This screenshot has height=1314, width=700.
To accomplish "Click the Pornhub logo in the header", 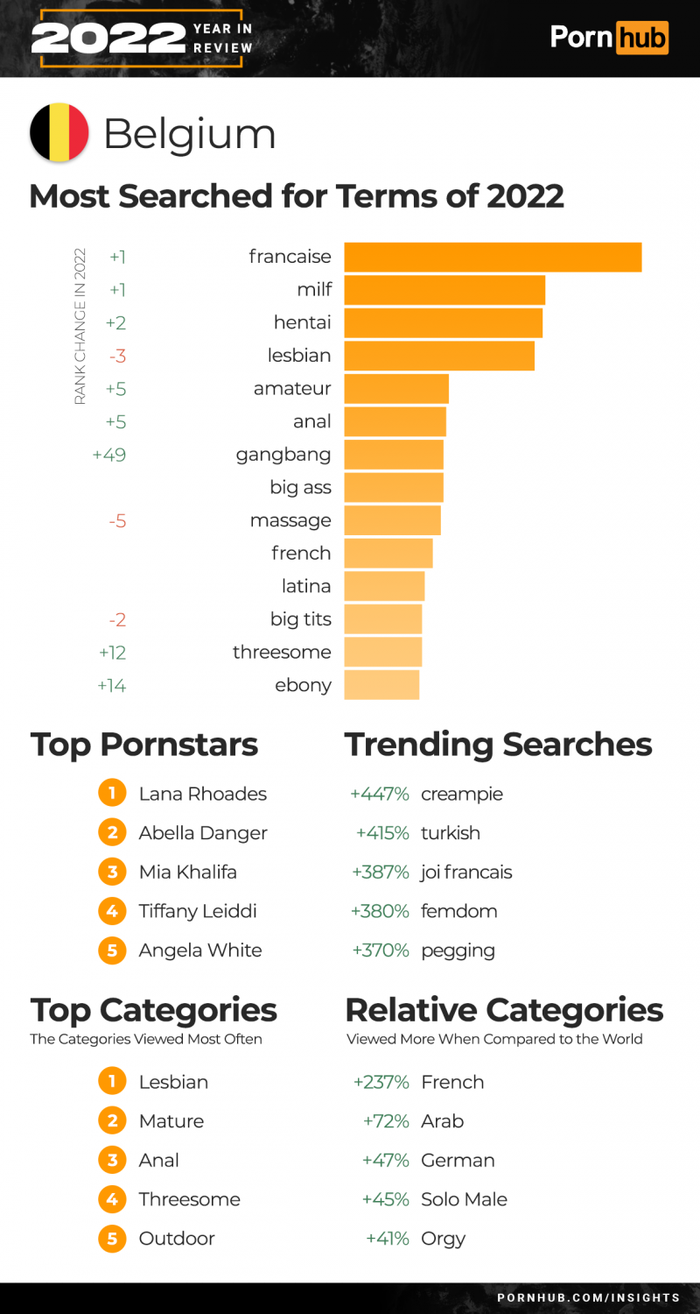I will pos(609,37).
